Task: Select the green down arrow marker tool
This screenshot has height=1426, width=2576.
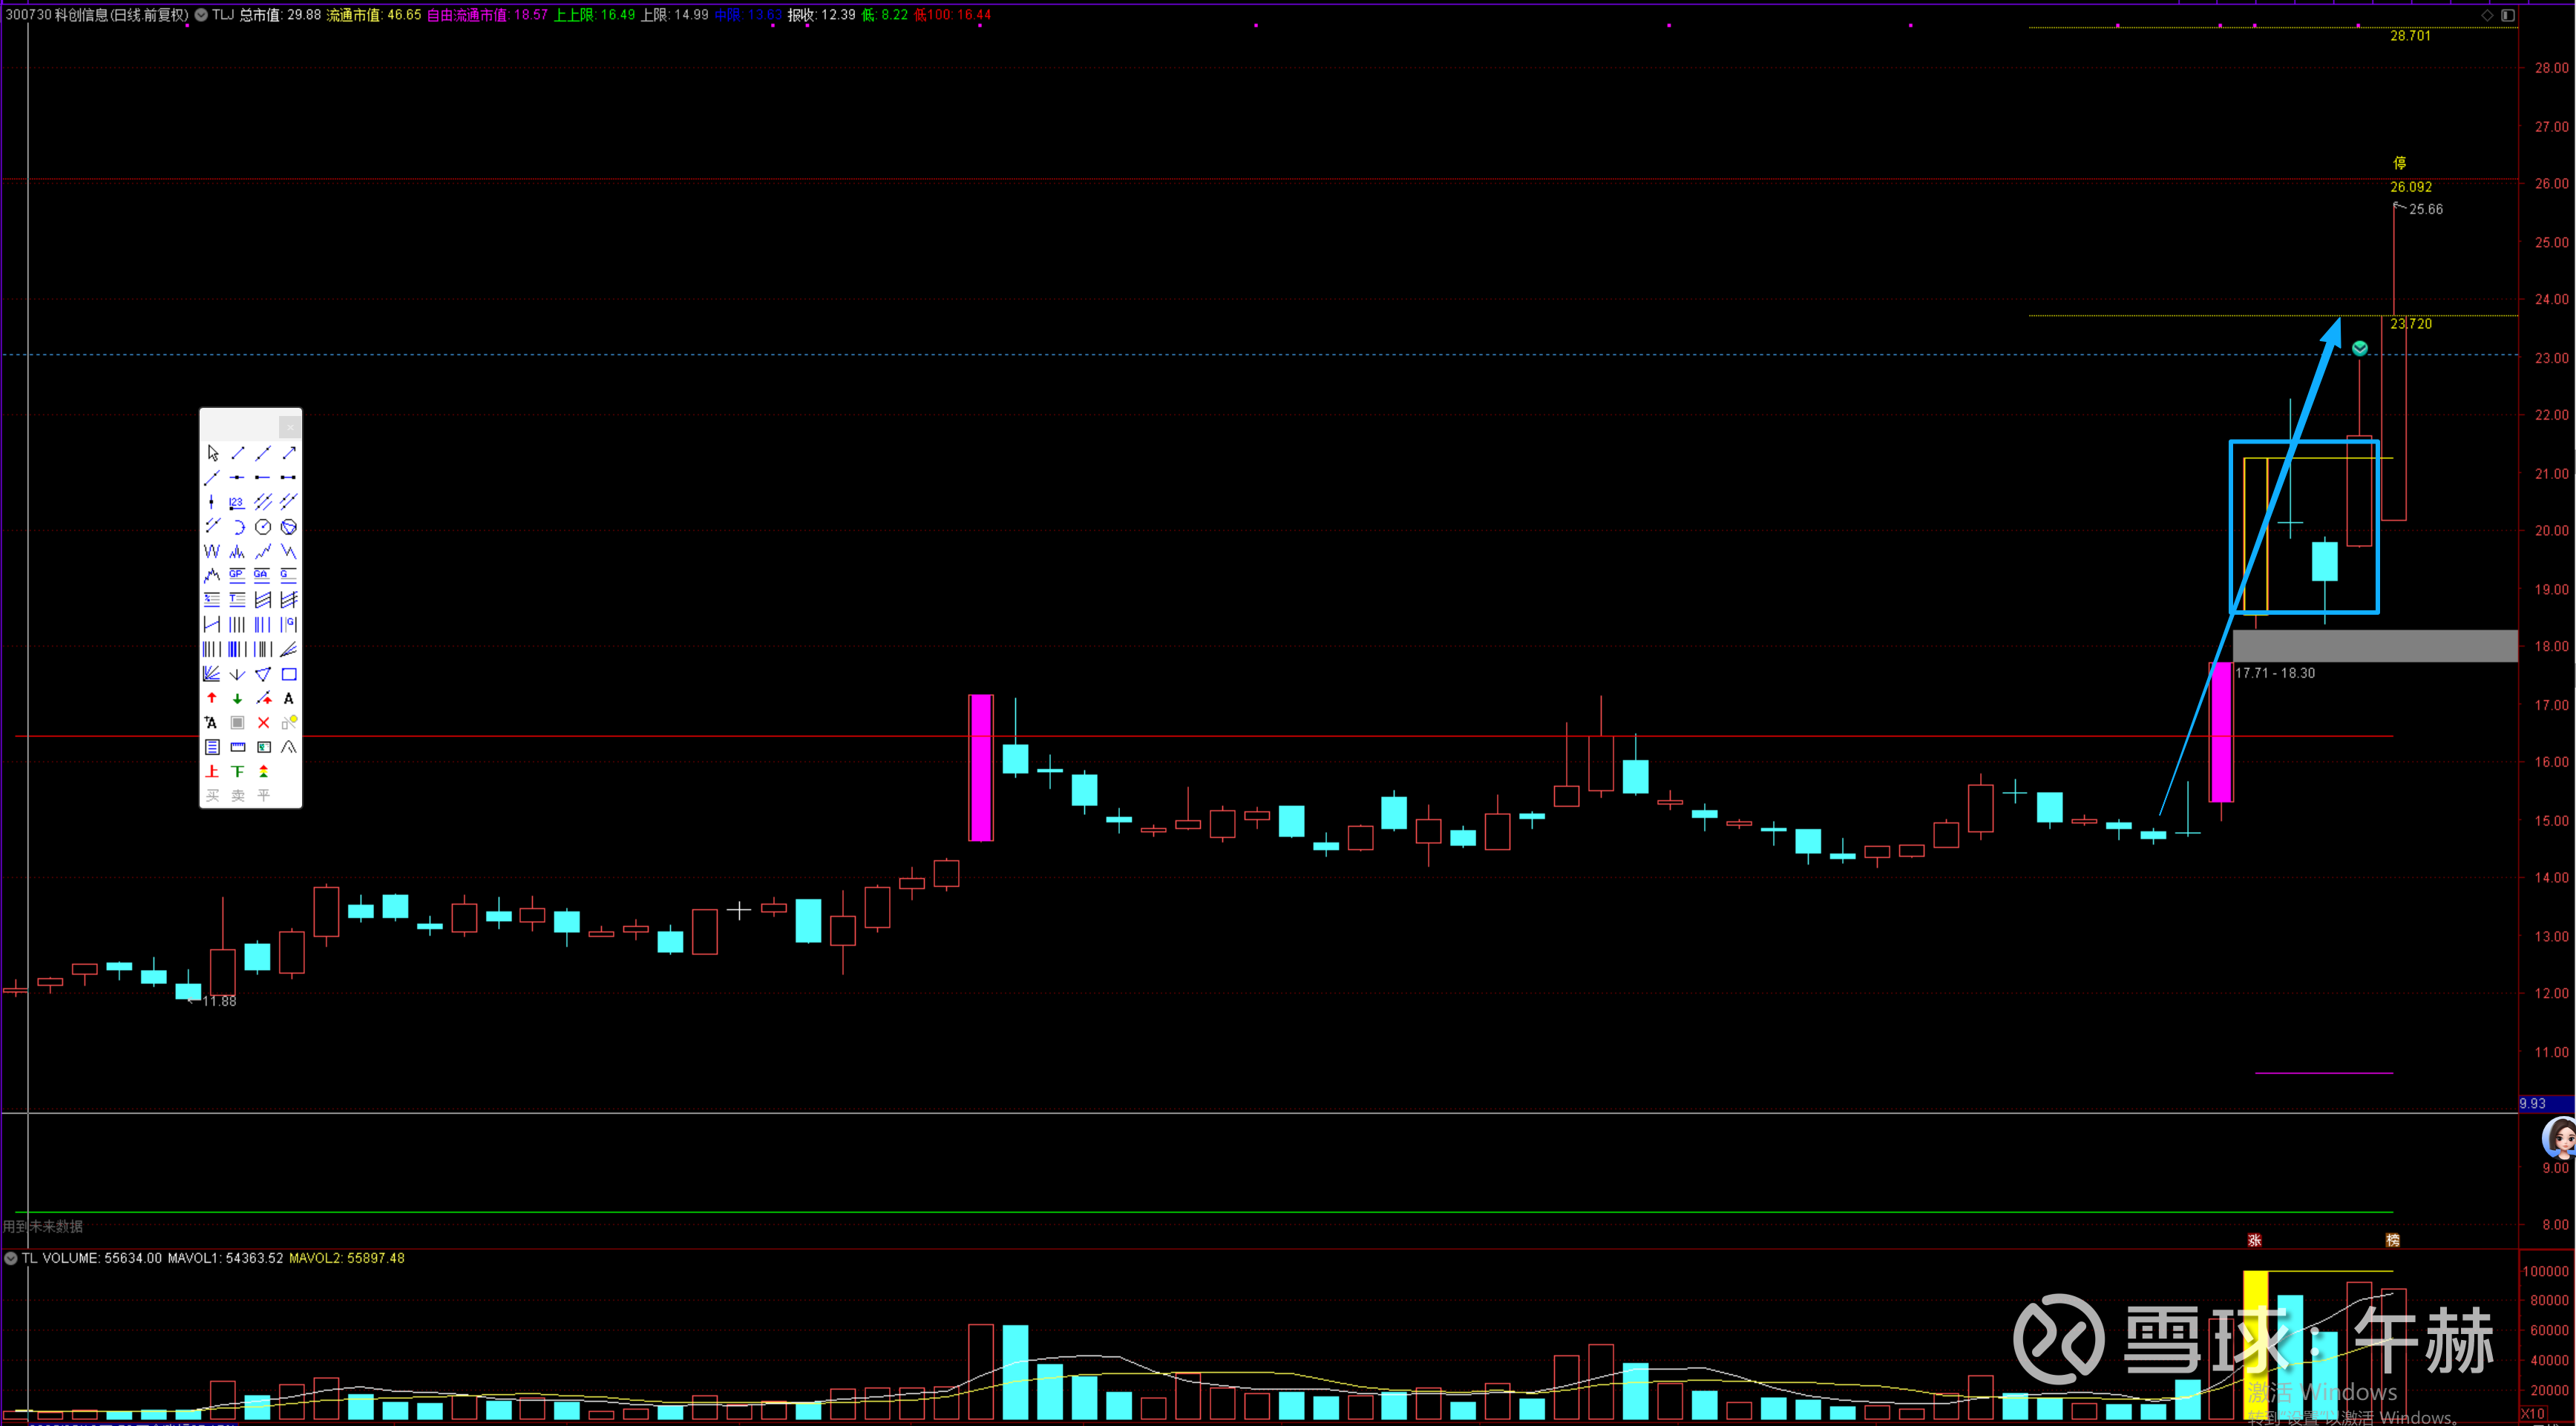Action: coord(237,699)
